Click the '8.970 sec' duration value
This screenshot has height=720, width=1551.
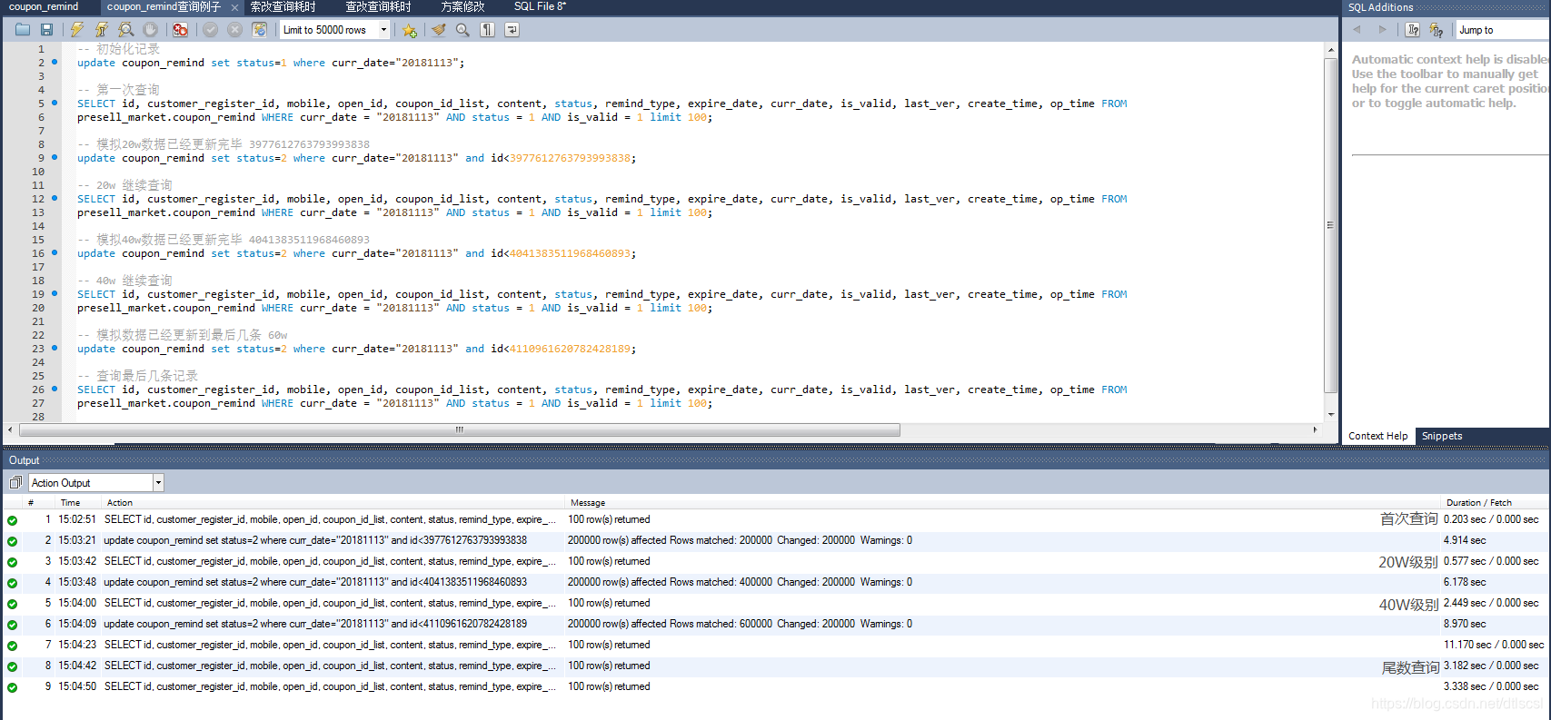click(x=1465, y=624)
